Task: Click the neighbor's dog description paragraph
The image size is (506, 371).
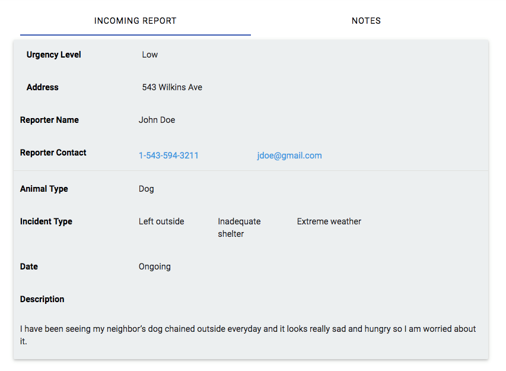Action: pyautogui.click(x=248, y=335)
